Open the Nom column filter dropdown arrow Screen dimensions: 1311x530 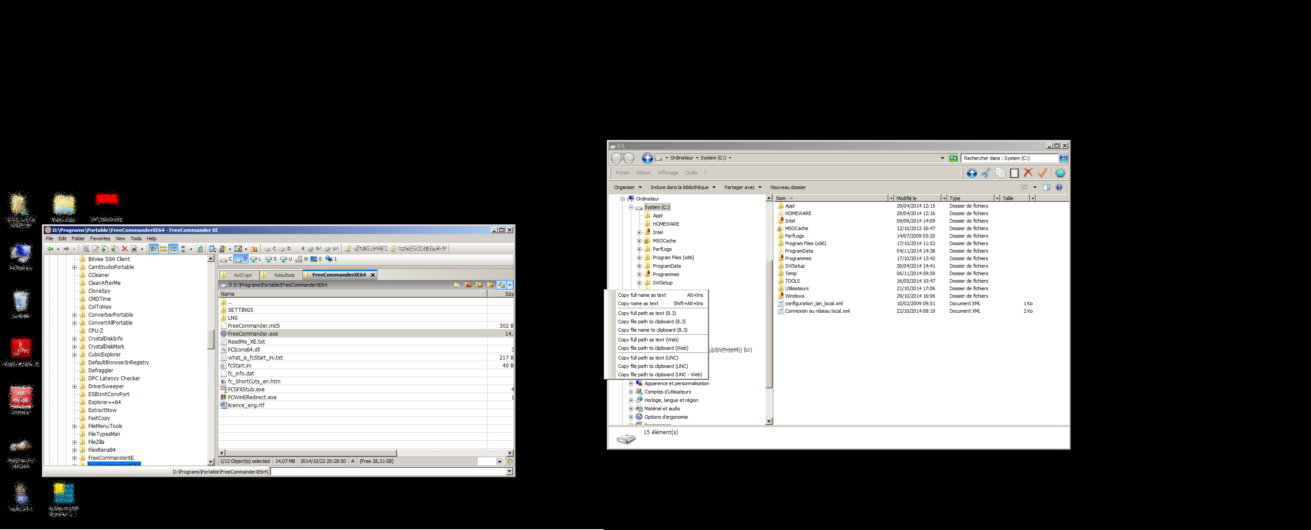891,198
